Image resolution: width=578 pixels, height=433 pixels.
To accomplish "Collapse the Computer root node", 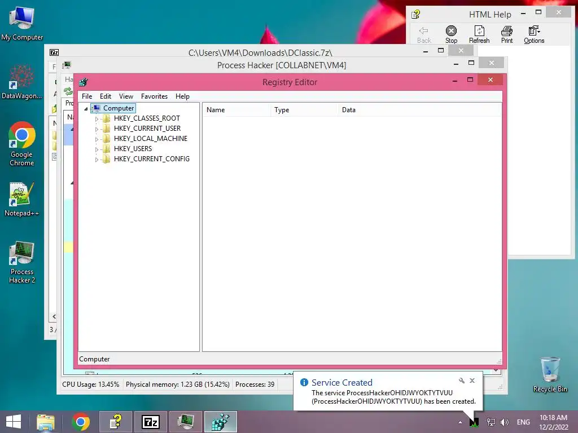I will coord(86,109).
